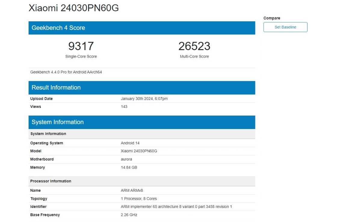Select the Geekbench 4 Score header bar

(x=142, y=28)
